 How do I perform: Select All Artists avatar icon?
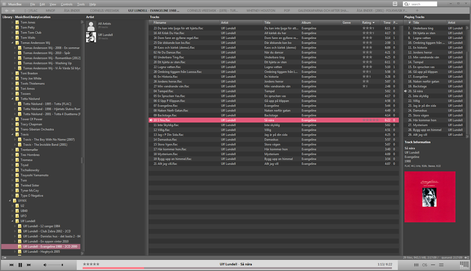(x=91, y=26)
